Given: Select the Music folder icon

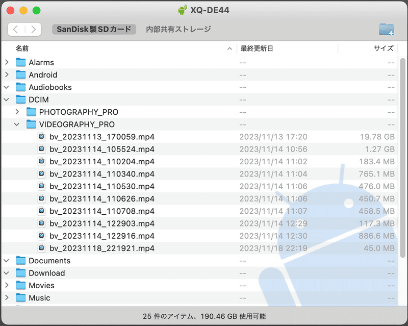Looking at the screenshot, I should click(21, 297).
